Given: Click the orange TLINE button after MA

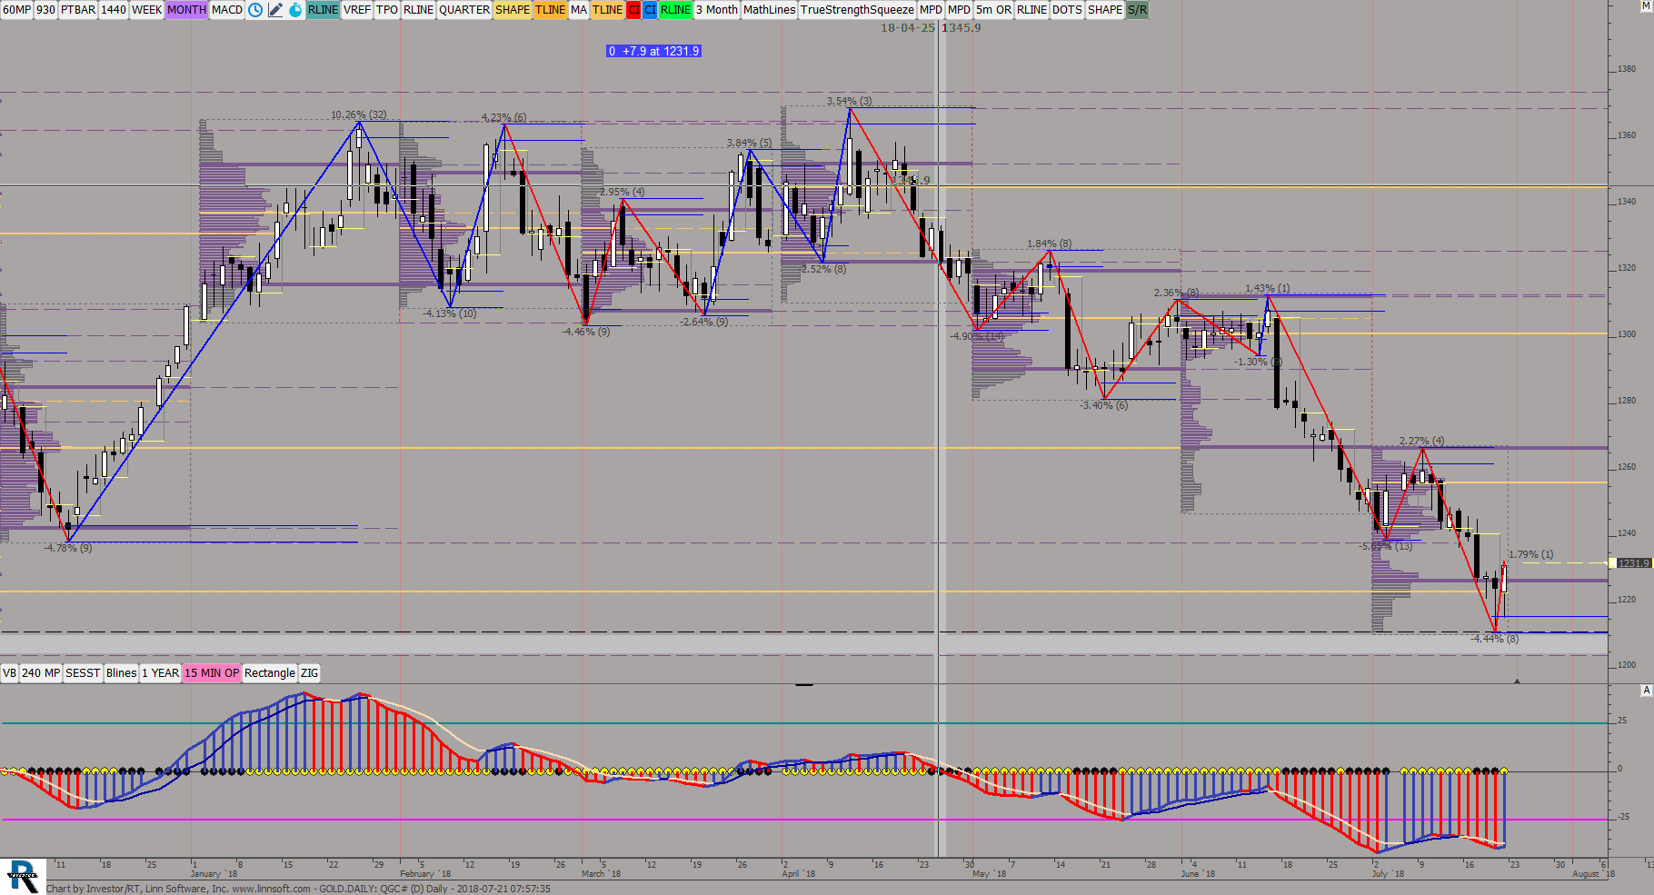Looking at the screenshot, I should point(607,10).
